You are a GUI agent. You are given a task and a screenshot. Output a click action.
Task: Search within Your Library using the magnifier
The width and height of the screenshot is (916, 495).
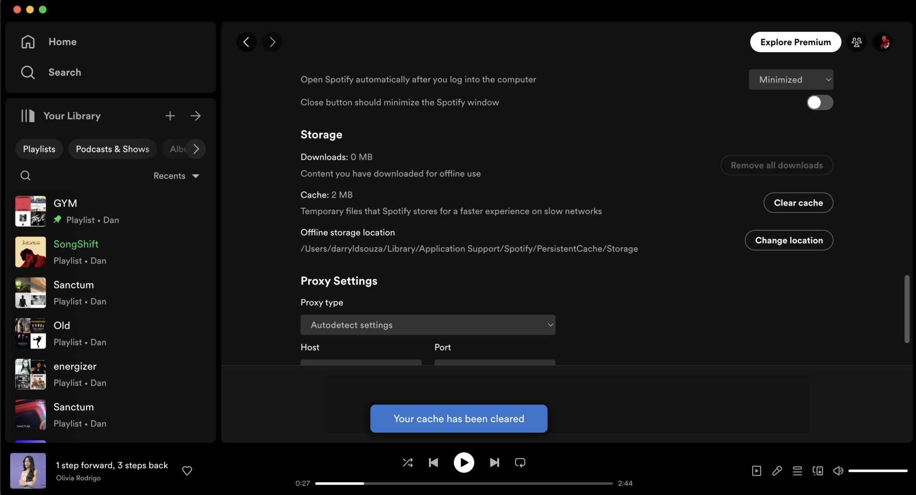pos(25,176)
